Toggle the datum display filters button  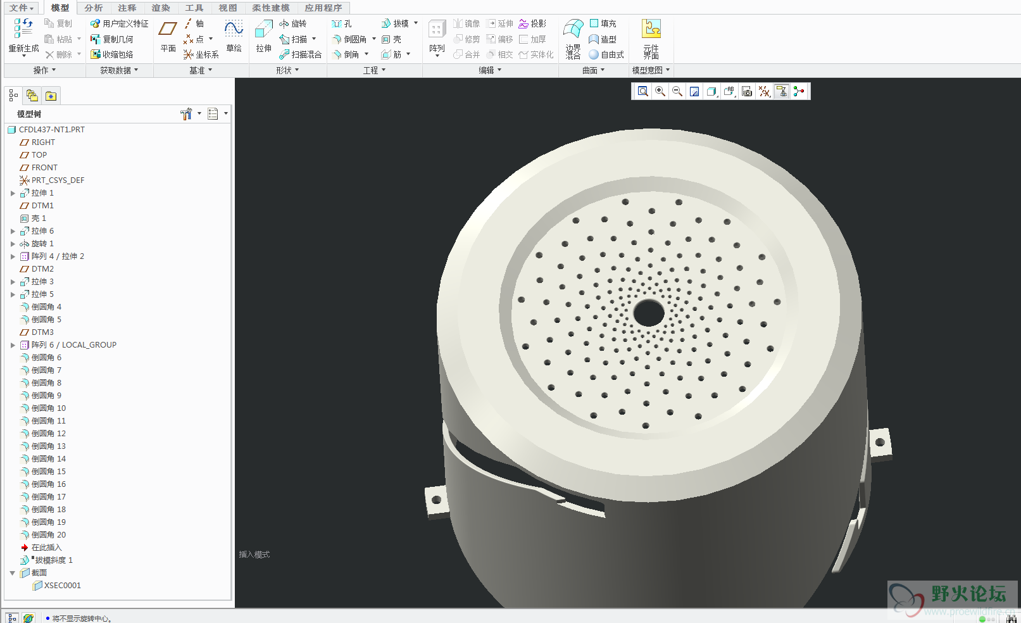[x=765, y=92]
